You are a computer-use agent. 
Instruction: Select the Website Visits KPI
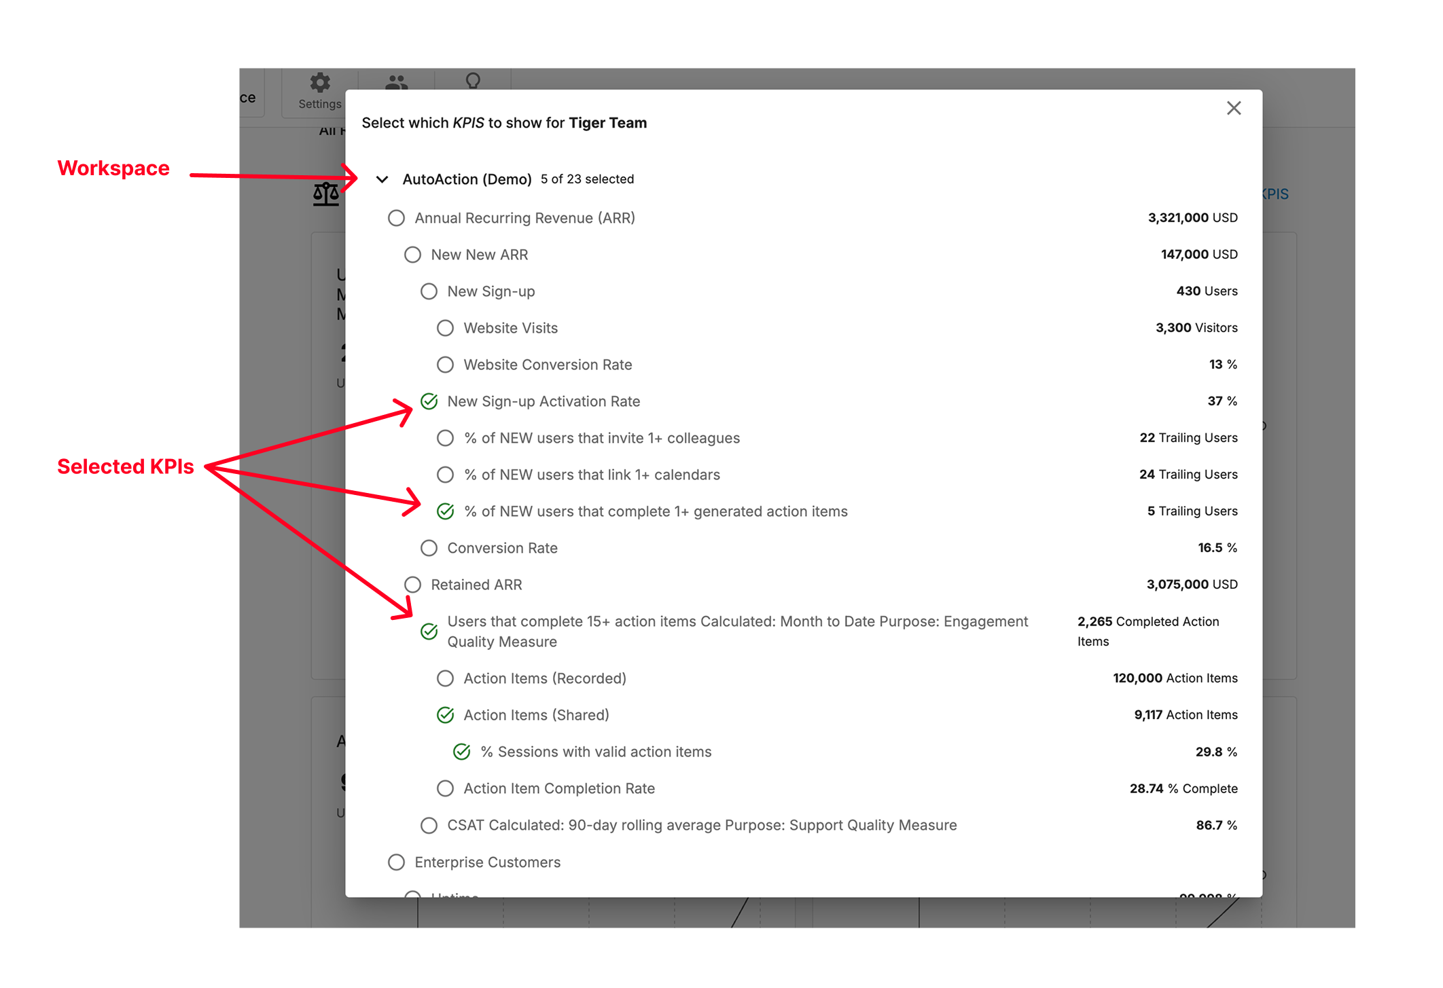[445, 328]
